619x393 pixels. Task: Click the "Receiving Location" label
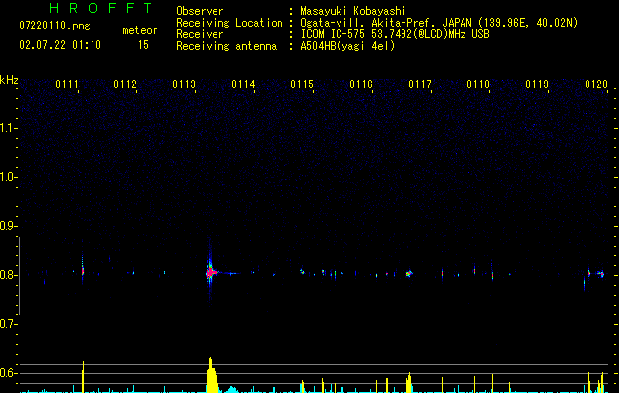(229, 23)
